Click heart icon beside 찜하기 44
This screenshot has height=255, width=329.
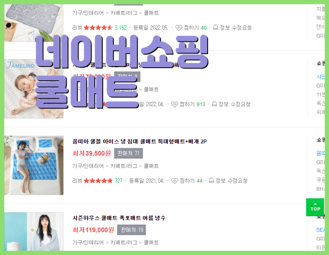tap(174, 181)
